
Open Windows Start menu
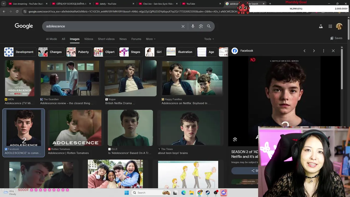click(127, 193)
